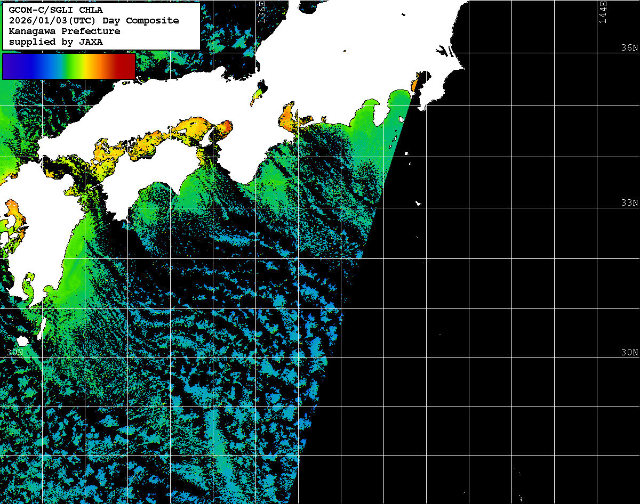This screenshot has height=504, width=640.
Task: Click the 33N latitude label
Action: pos(629,203)
